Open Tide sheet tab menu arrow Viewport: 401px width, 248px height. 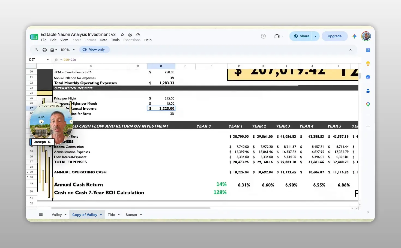119,215
